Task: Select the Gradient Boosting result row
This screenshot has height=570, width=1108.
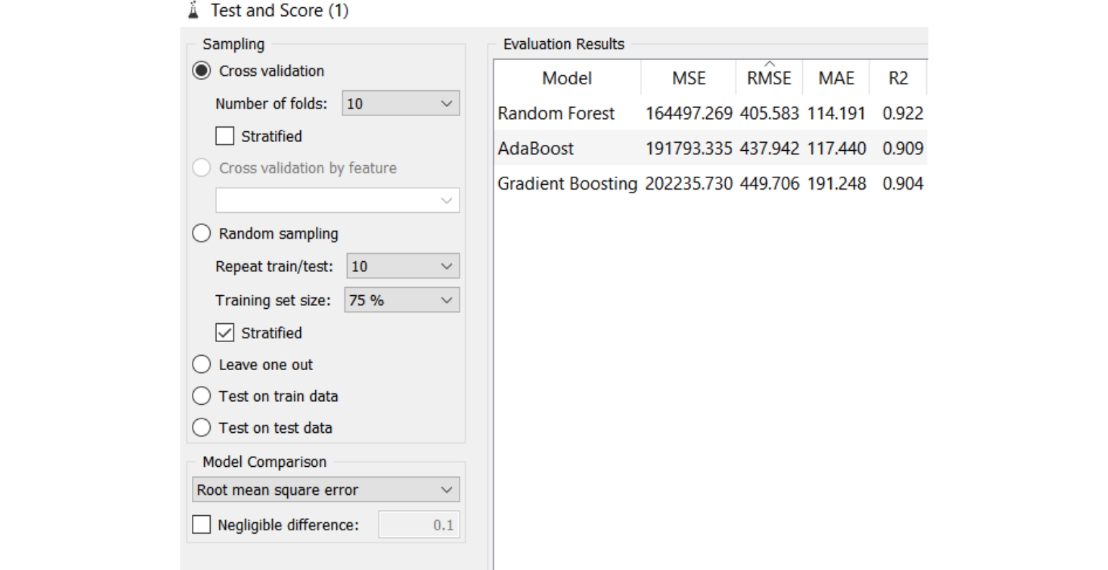Action: coord(567,183)
